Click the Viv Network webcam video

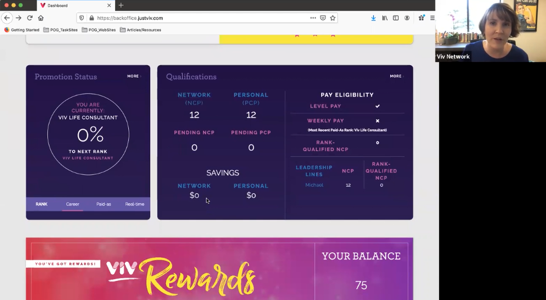tap(491, 31)
